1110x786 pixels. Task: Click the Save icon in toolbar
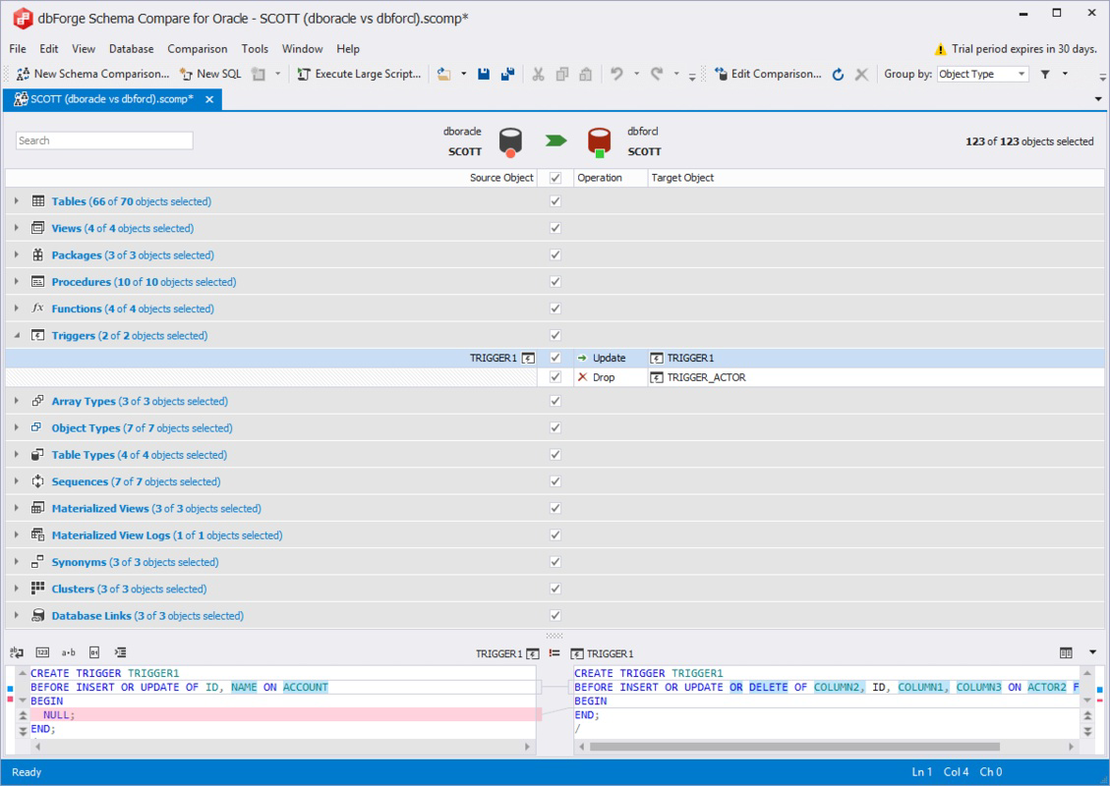tap(484, 74)
